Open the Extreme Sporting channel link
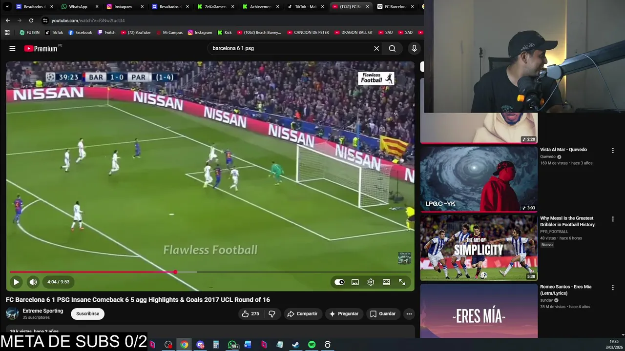The image size is (625, 351). pyautogui.click(x=42, y=311)
